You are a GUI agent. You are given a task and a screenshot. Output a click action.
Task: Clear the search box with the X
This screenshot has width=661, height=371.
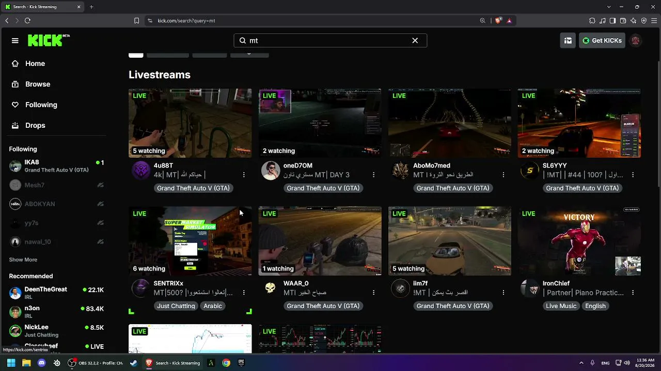tap(415, 41)
